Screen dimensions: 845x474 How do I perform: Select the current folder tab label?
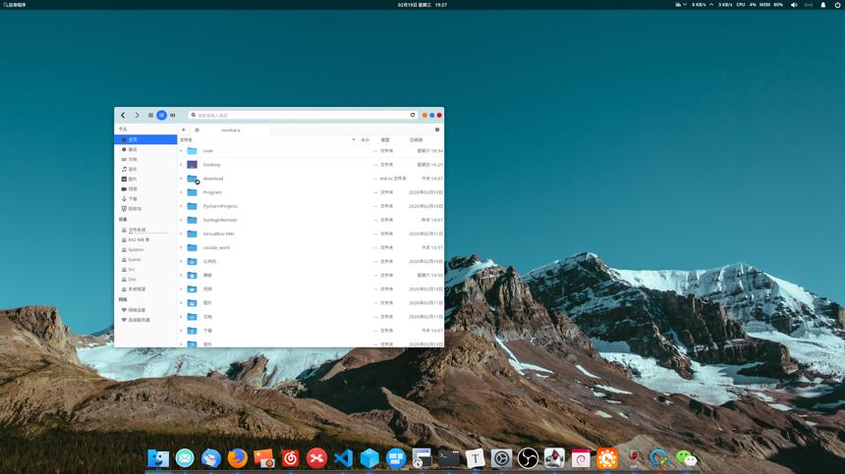(231, 131)
